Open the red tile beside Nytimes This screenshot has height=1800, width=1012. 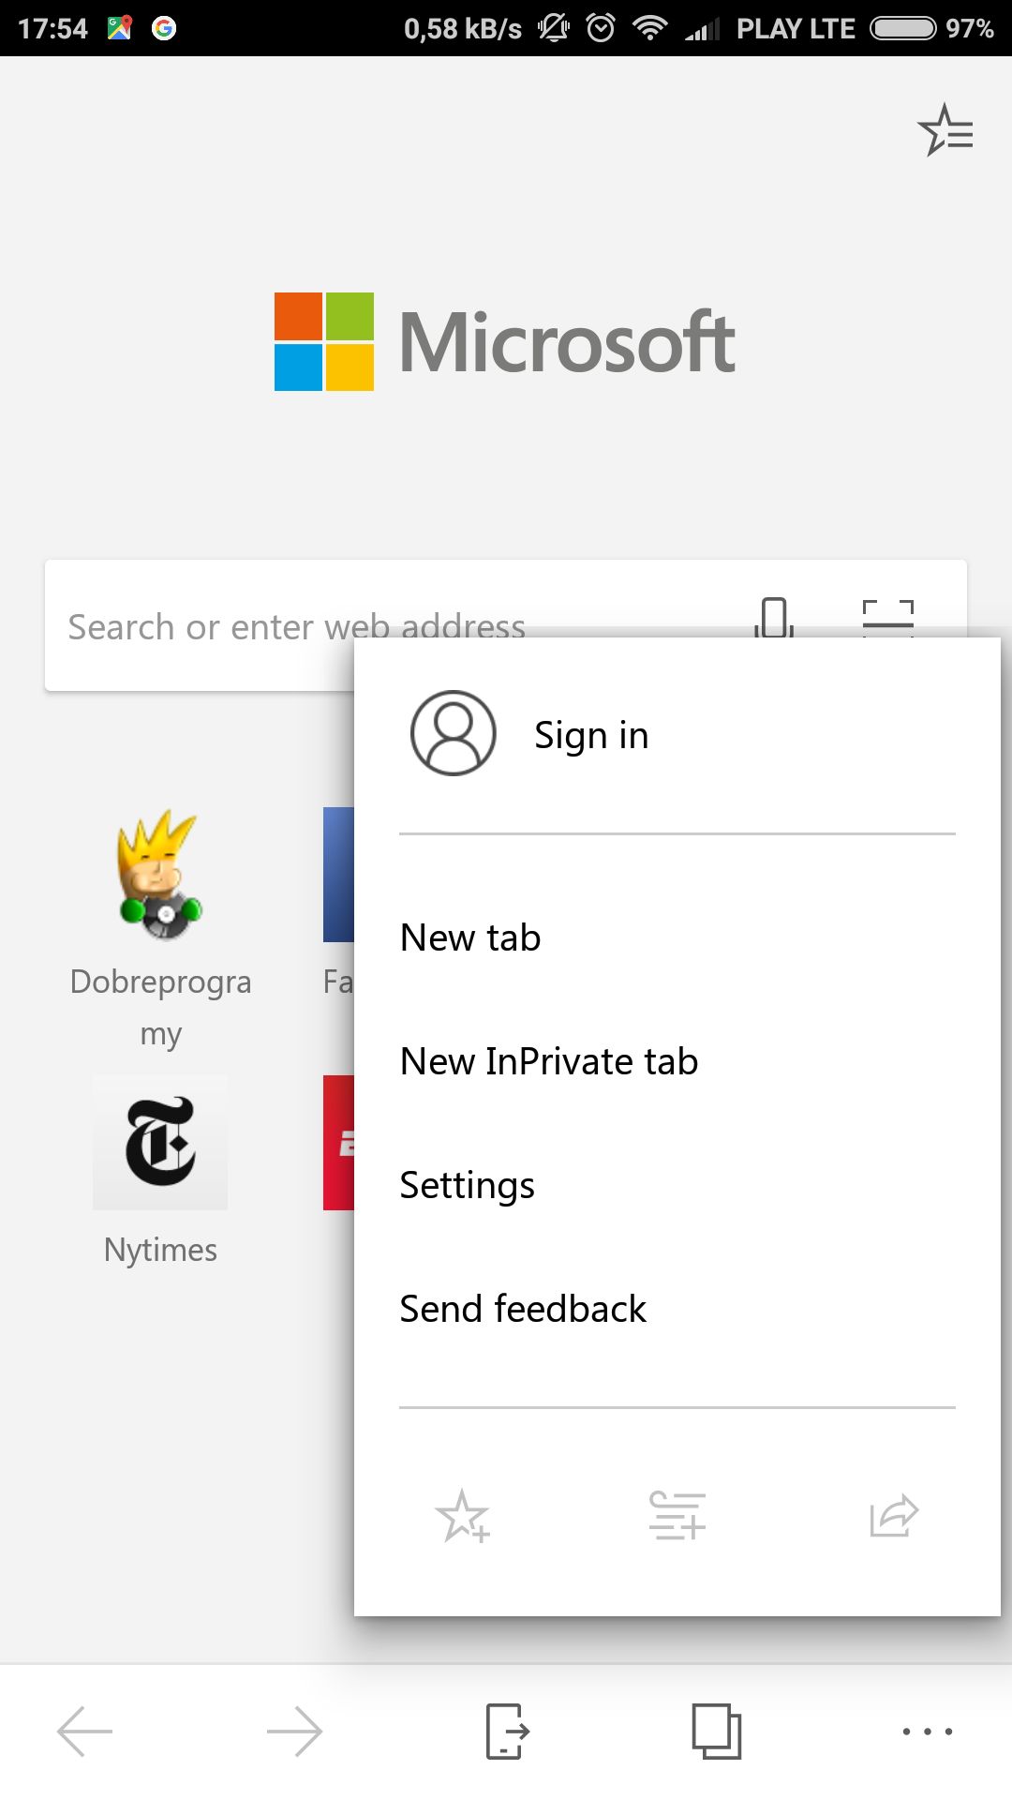(x=338, y=1143)
